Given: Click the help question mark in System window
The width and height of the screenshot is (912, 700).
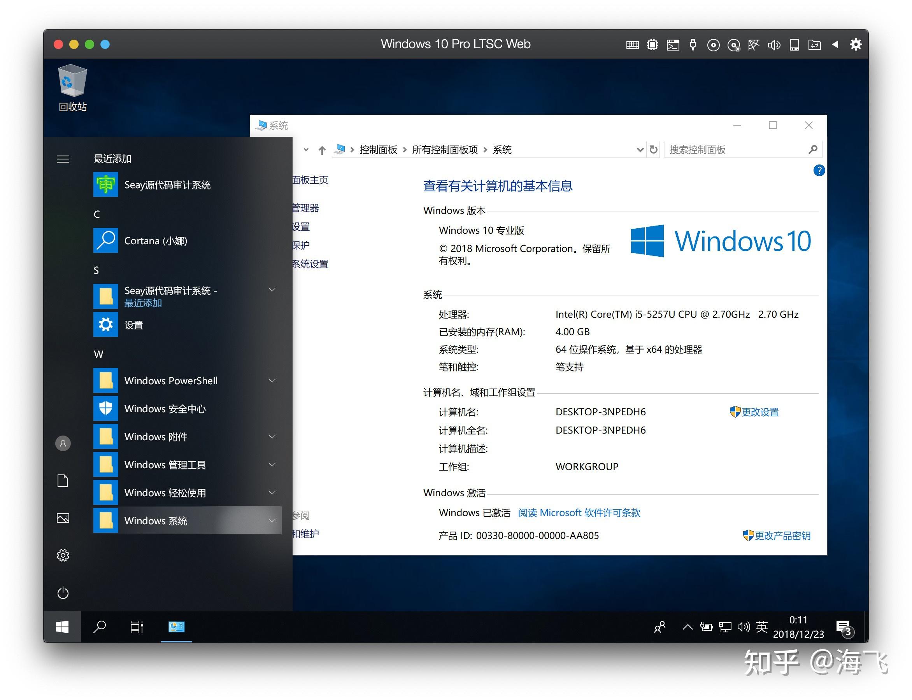Looking at the screenshot, I should (819, 170).
